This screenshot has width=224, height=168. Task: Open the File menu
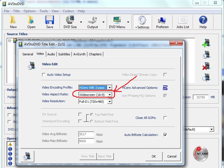(7, 11)
